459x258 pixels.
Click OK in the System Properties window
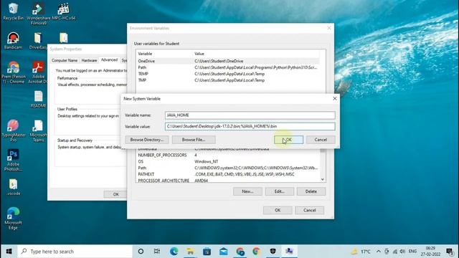[116, 194]
